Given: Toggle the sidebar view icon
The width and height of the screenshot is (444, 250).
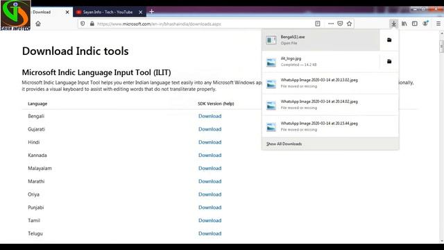Looking at the screenshot, I should pyautogui.click(x=415, y=24).
